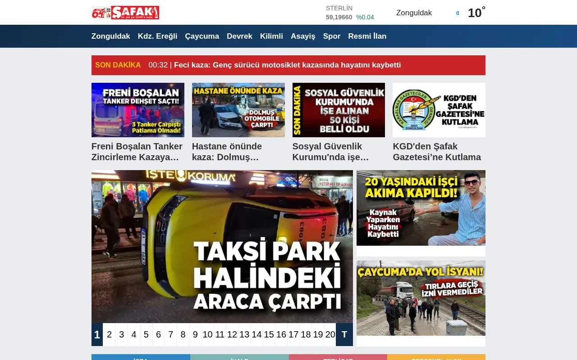Image resolution: width=577 pixels, height=360 pixels.
Task: Read the SON DAKİKA breaking news headline
Action: tap(287, 65)
